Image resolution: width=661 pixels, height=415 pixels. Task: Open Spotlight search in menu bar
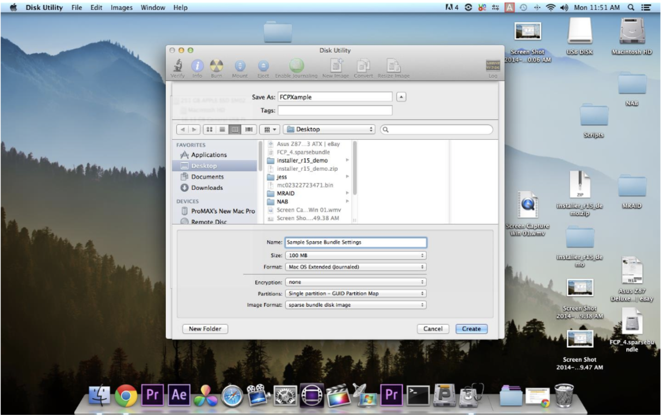631,7
